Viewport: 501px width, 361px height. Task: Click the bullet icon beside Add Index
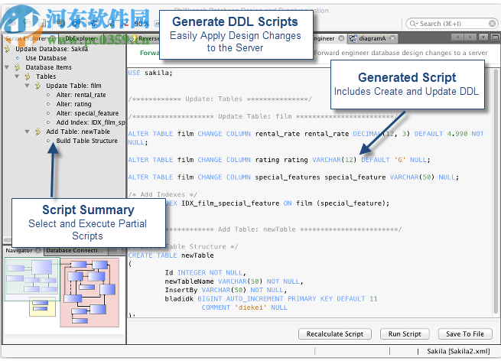[x=48, y=122]
